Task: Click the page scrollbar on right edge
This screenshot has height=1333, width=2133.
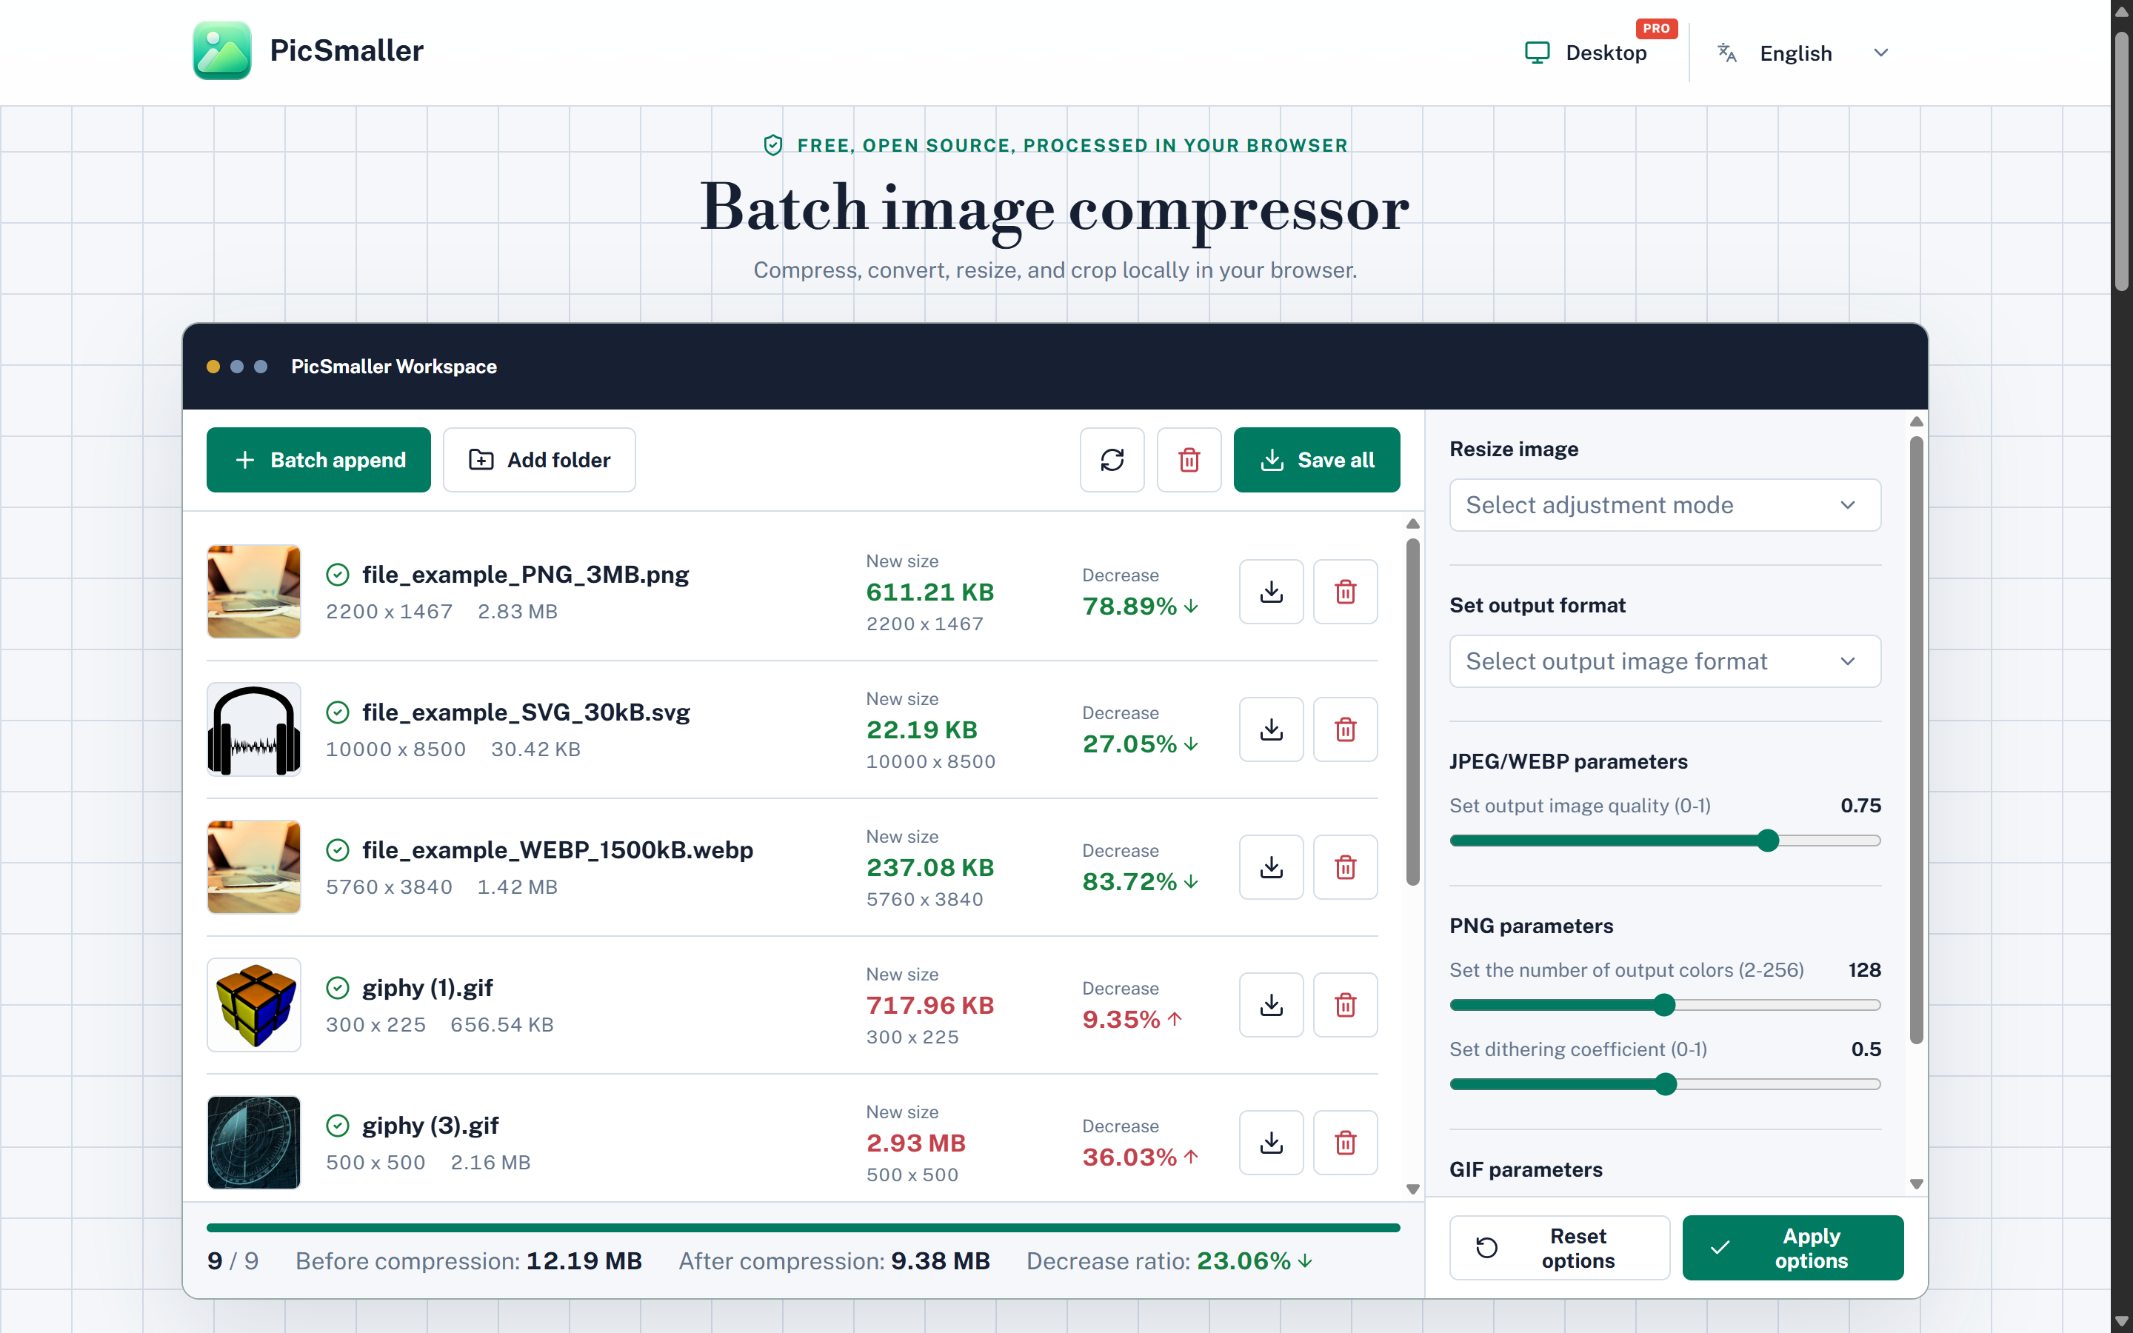Action: click(x=2122, y=163)
